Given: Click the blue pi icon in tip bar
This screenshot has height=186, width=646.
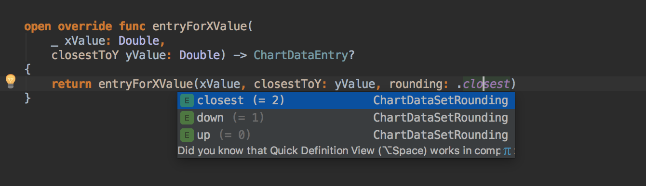Looking at the screenshot, I should point(507,151).
